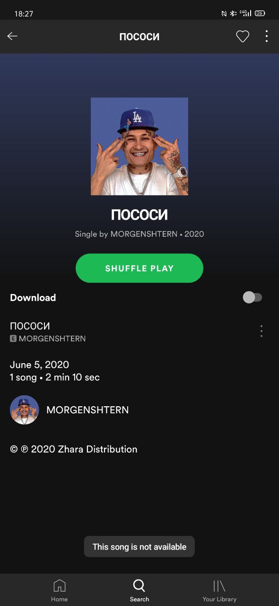Tap the ПОСОСИ album cover art
This screenshot has height=606, width=279.
click(x=139, y=146)
